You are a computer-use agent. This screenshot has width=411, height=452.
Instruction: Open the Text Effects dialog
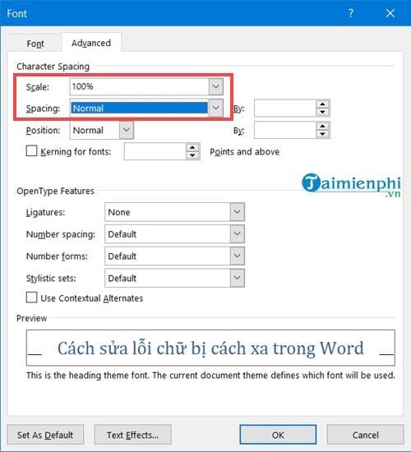pyautogui.click(x=132, y=435)
